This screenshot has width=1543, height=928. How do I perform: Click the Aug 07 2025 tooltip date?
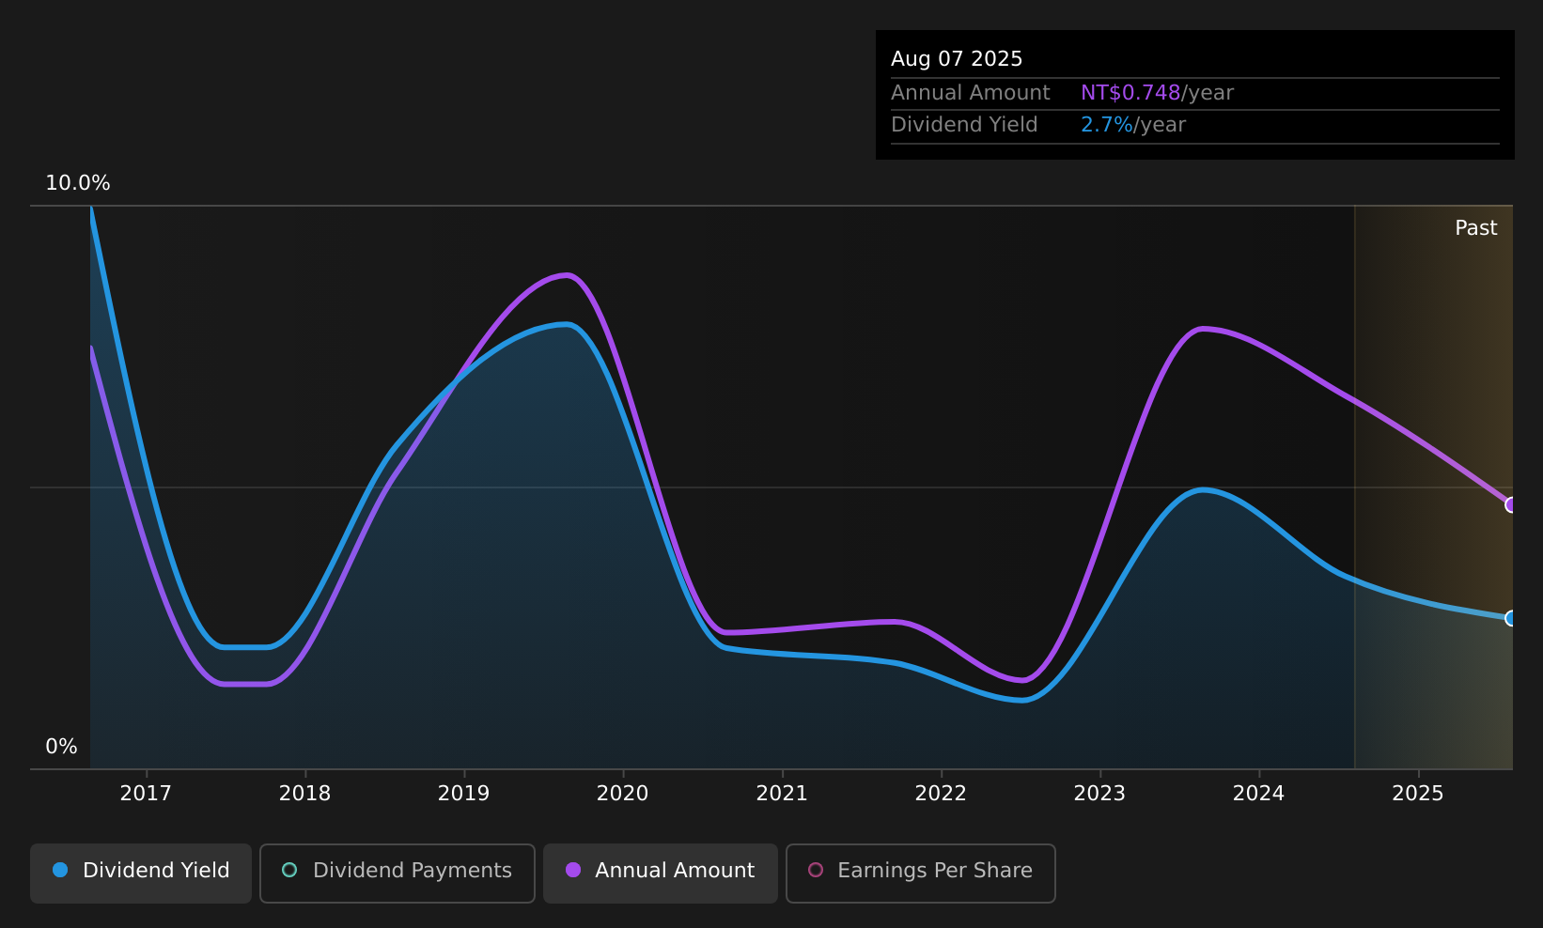point(957,59)
